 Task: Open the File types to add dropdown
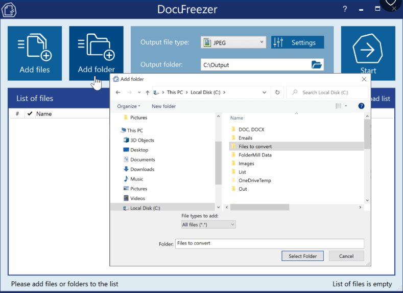pos(208,224)
